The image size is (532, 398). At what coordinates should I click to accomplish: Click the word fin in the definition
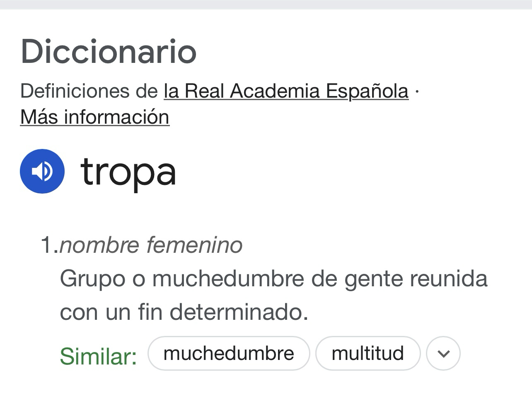tap(150, 312)
